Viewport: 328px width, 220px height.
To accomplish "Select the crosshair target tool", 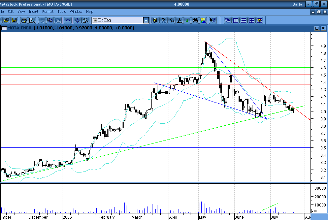I will pyautogui.click(x=77, y=20).
